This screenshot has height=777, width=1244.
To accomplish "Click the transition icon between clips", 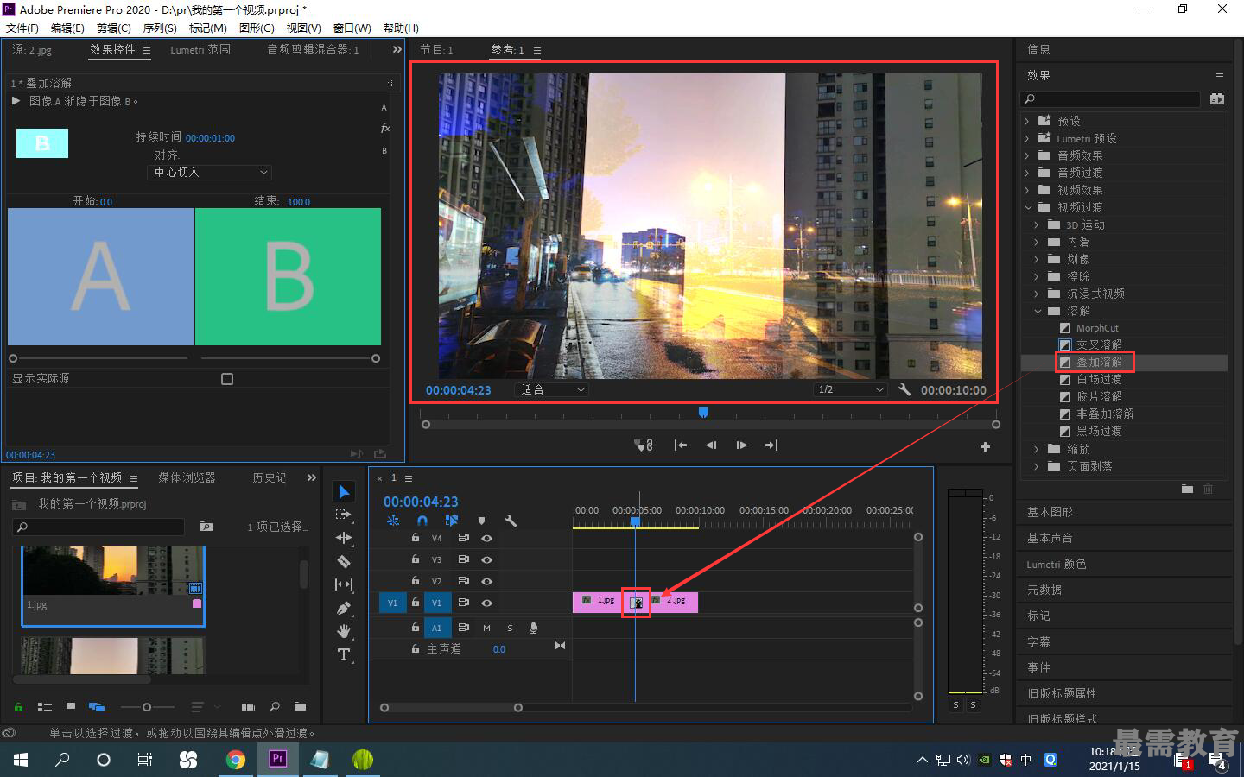I will tap(637, 603).
